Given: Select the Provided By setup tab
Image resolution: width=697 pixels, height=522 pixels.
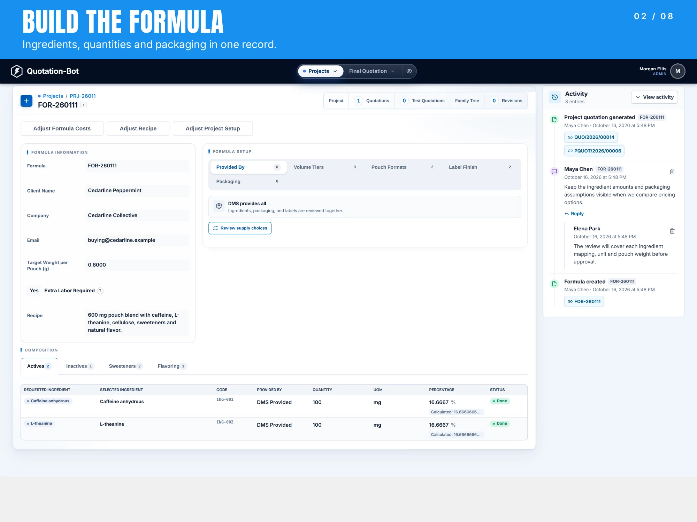Looking at the screenshot, I should coord(248,167).
